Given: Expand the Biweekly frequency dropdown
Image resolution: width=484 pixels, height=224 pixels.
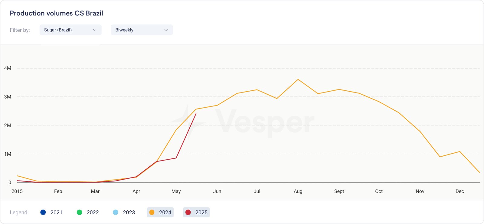Looking at the screenshot, I should point(142,30).
